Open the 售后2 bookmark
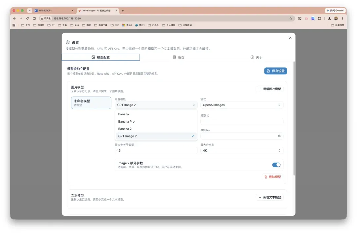357x233 pixels. pos(127,25)
